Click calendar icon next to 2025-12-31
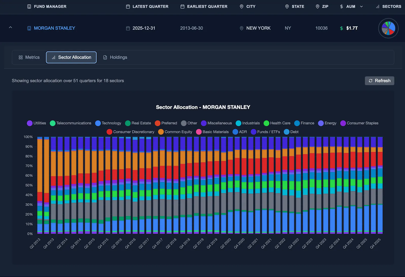405x277 pixels. (128, 28)
